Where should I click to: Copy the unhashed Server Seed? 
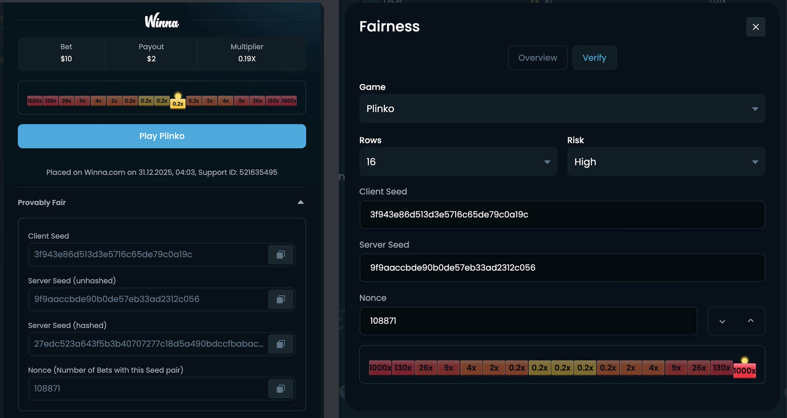coord(280,299)
